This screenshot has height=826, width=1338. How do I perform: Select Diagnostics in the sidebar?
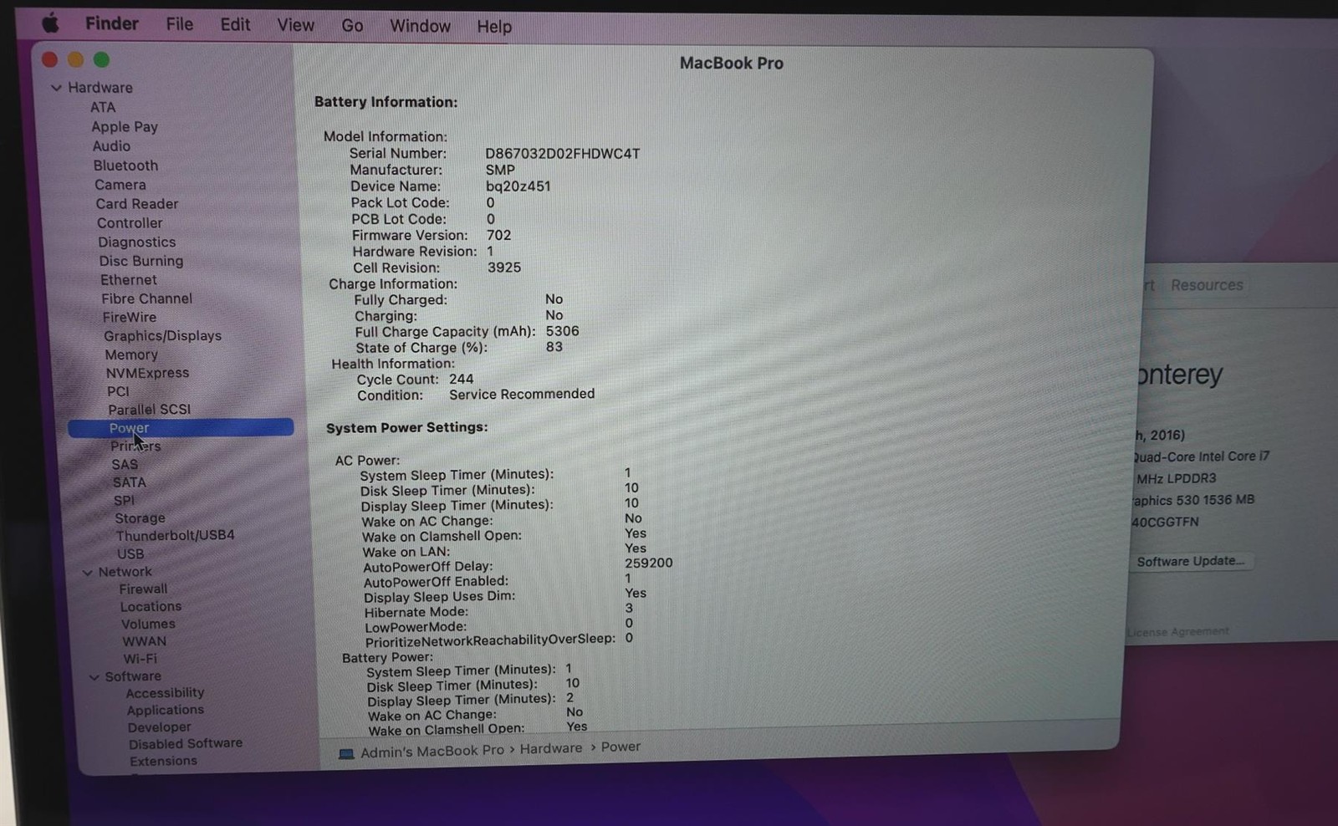click(x=136, y=242)
